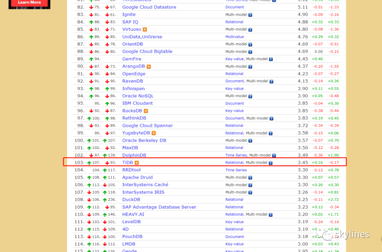
Task: Click the orange plus icon beside Virtuoso
Action: (x=145, y=29)
